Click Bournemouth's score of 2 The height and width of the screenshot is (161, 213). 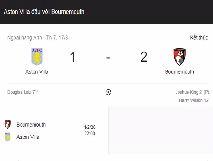[x=144, y=57]
